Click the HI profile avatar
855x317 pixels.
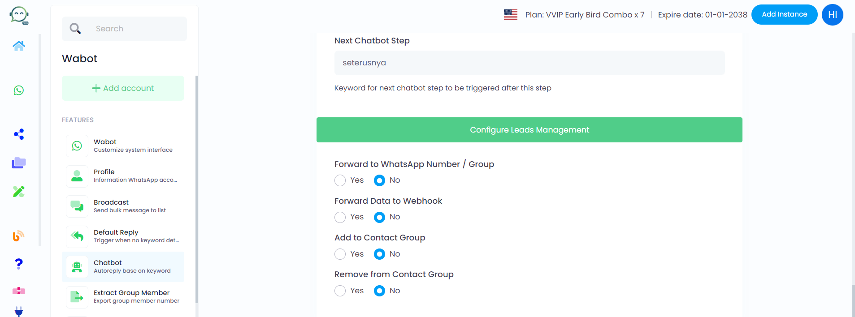[x=832, y=14]
